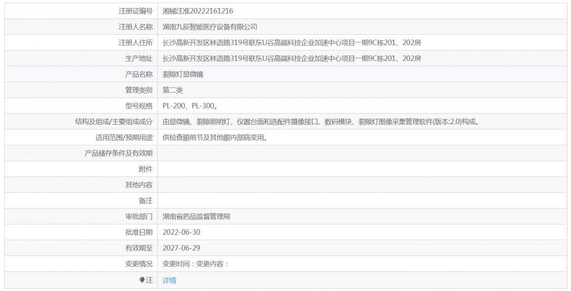Click approval department 湖南省药品监督管理局
Screen dimensions: 571x291
pos(197,217)
